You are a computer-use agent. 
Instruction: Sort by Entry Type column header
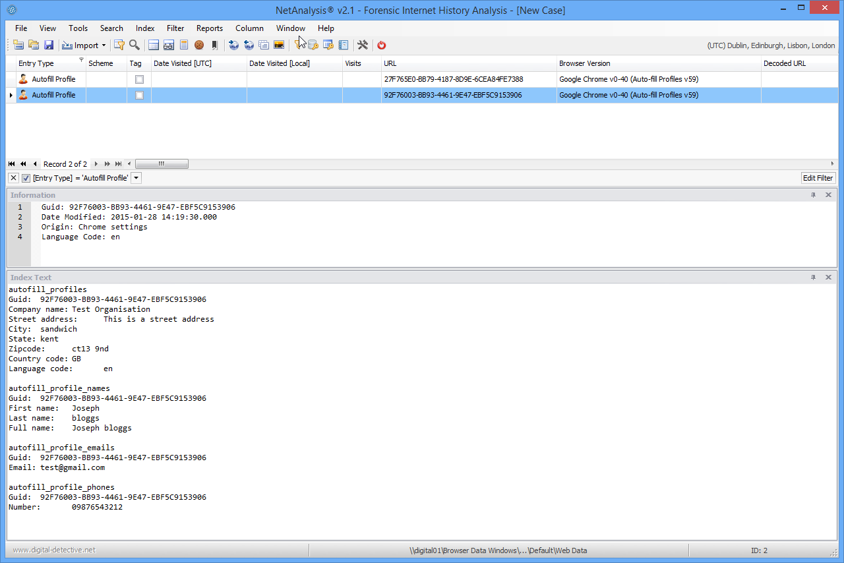coord(50,63)
